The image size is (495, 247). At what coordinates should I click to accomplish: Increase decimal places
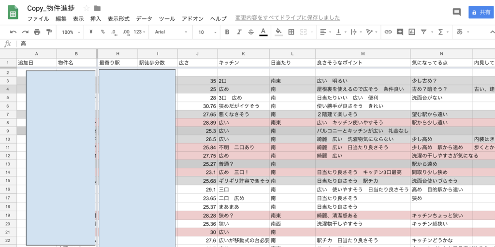(x=126, y=32)
